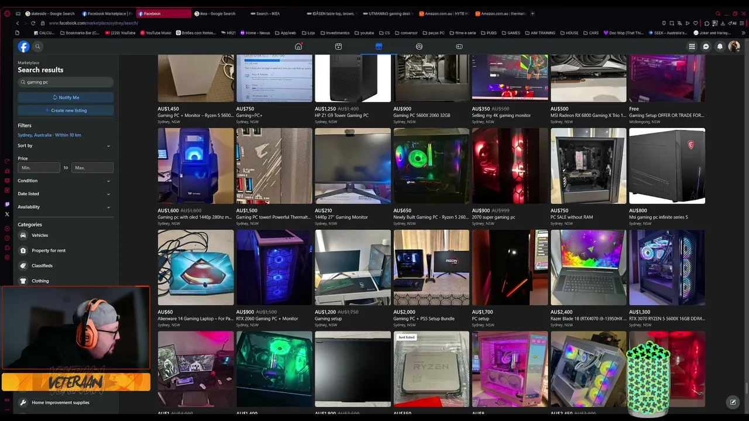Go to the Facebook Home feed icon
Viewport: 749px width, 421px height.
pyautogui.click(x=298, y=47)
